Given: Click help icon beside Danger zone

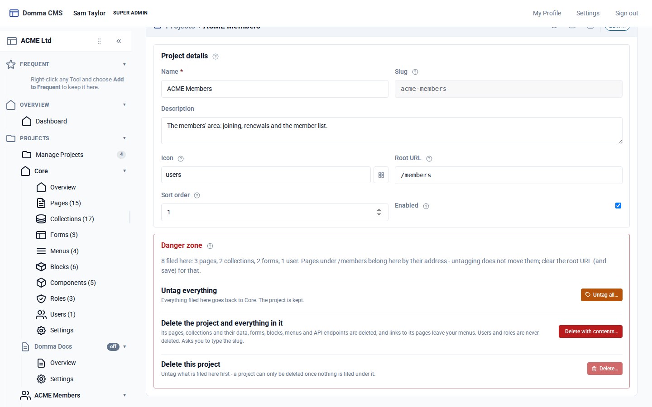Looking at the screenshot, I should point(210,246).
